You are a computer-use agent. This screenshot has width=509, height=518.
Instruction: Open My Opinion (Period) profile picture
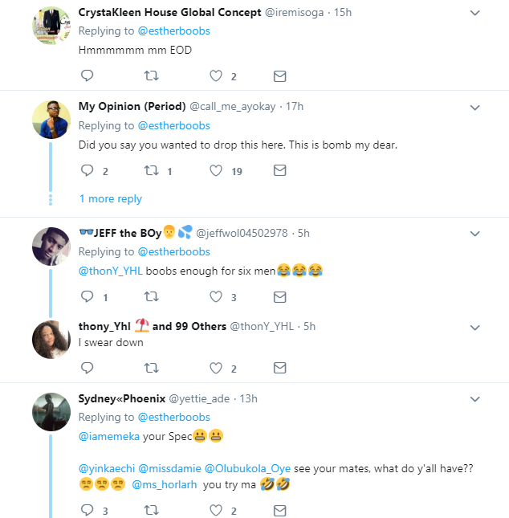tap(51, 120)
